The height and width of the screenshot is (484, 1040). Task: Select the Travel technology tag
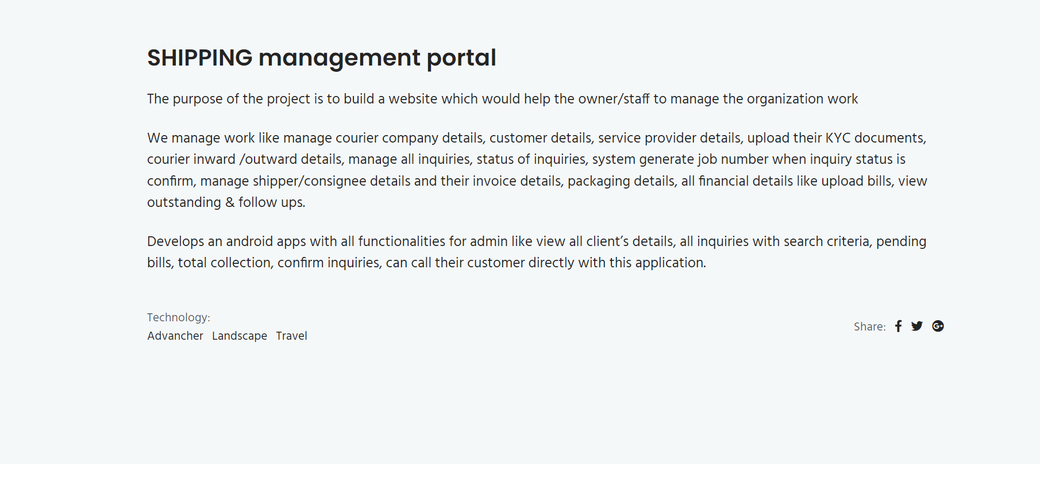point(291,336)
